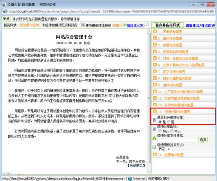
Task: Click the stylesheet icon before 编辑样式表
Action: [x=125, y=25]
